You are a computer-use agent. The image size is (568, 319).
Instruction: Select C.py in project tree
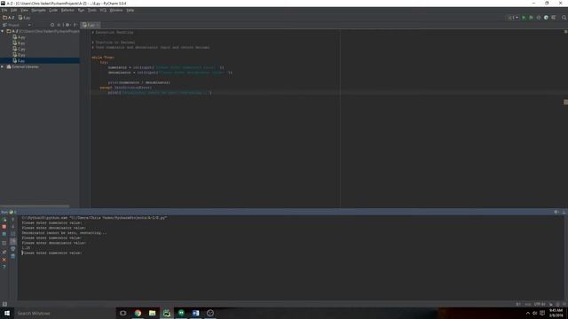(x=20, y=49)
